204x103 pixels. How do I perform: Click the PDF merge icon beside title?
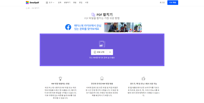[x=93, y=15]
